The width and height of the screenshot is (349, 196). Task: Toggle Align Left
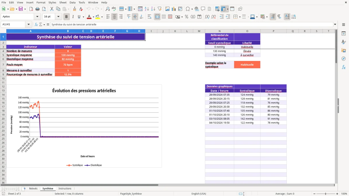(108, 17)
